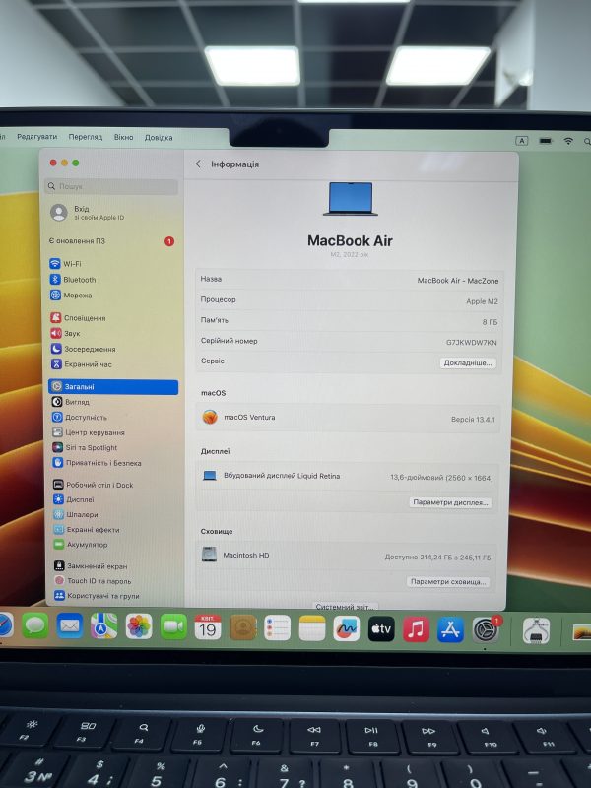Open Екранні ефекти settings
The height and width of the screenshot is (788, 591).
click(87, 530)
